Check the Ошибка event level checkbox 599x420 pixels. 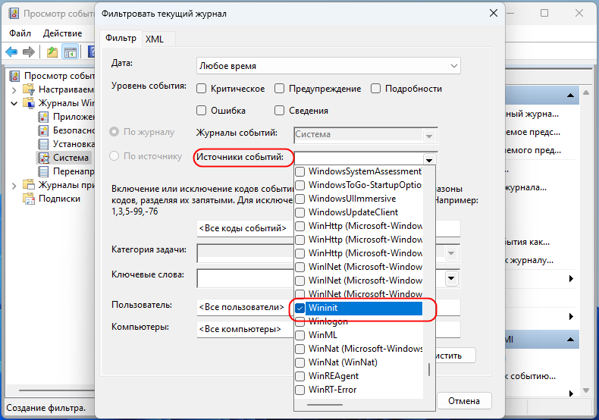(x=202, y=111)
